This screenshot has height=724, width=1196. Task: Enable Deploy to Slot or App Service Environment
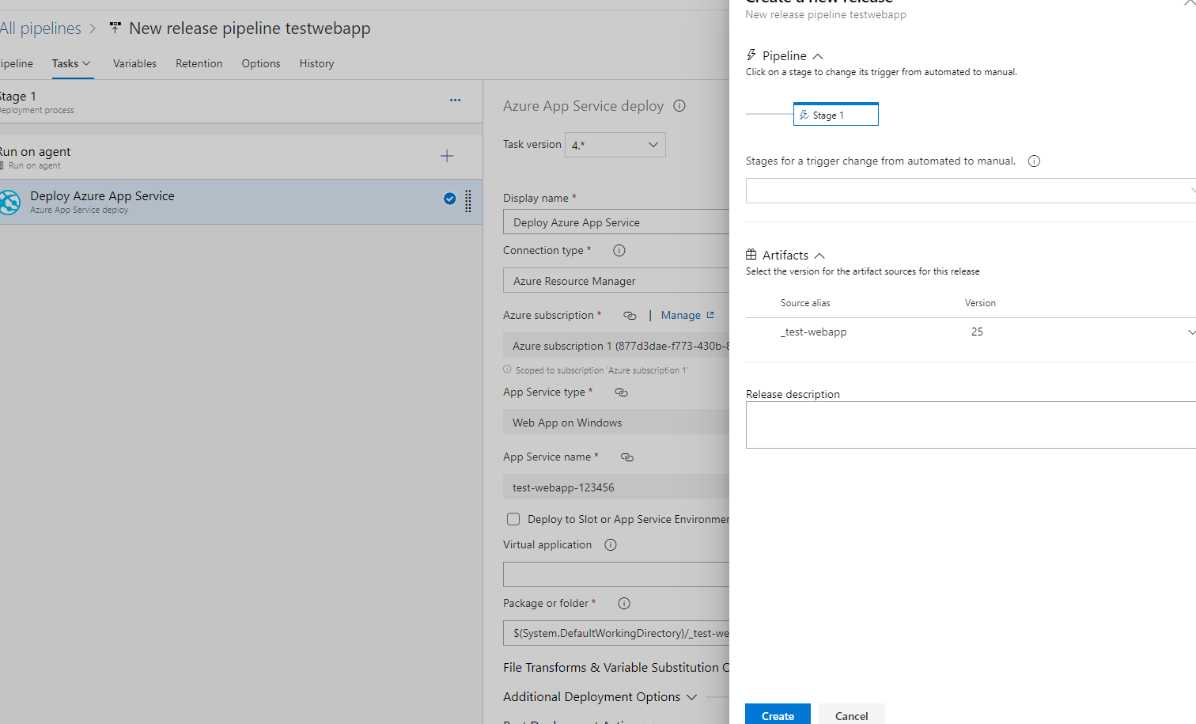(513, 520)
